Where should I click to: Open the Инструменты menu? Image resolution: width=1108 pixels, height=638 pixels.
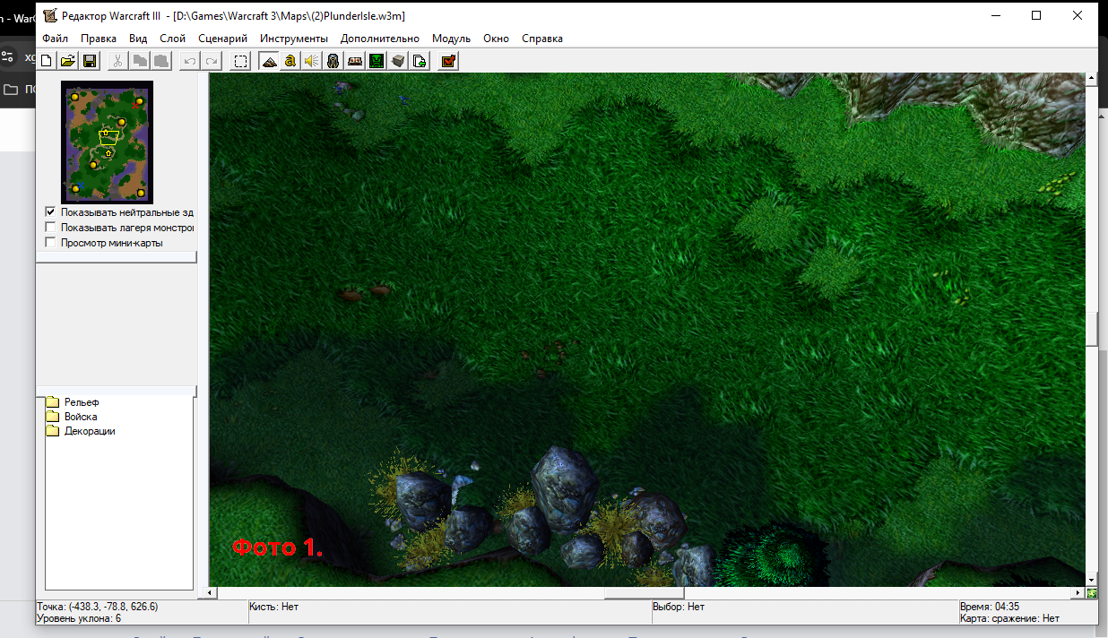click(x=294, y=39)
